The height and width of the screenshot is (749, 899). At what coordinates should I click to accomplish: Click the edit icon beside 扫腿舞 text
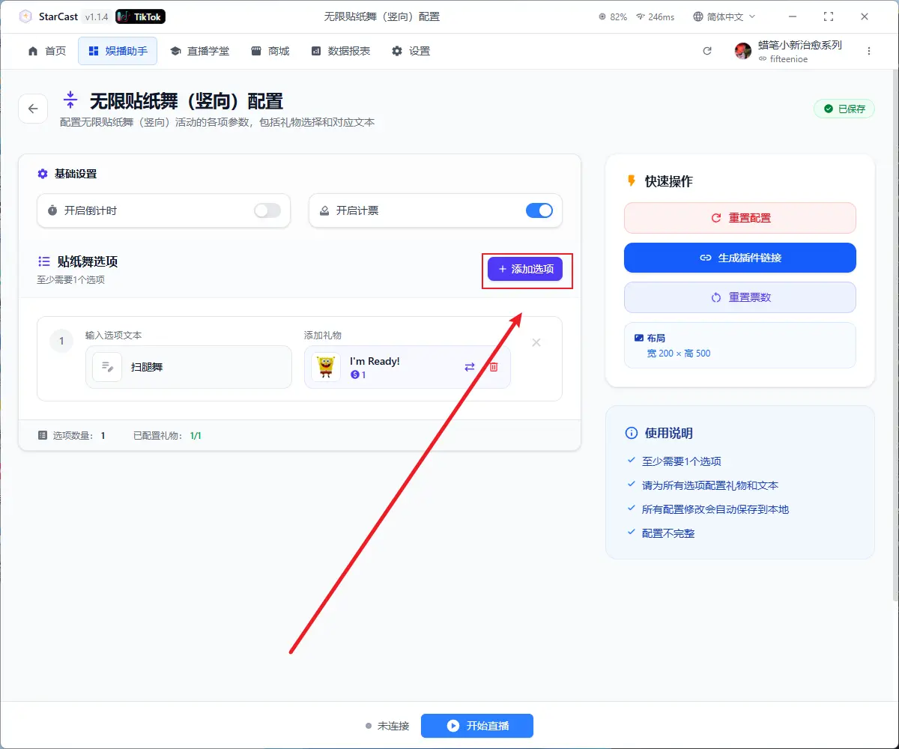coord(107,367)
